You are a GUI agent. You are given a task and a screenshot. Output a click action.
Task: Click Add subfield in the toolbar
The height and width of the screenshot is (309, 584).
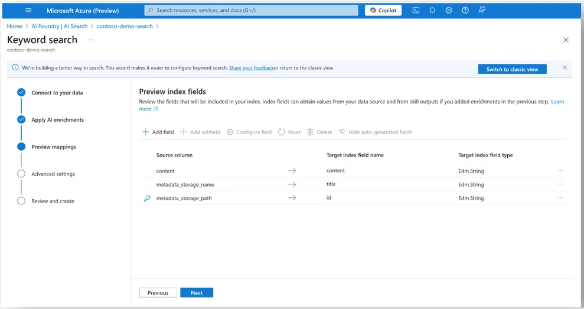[200, 132]
